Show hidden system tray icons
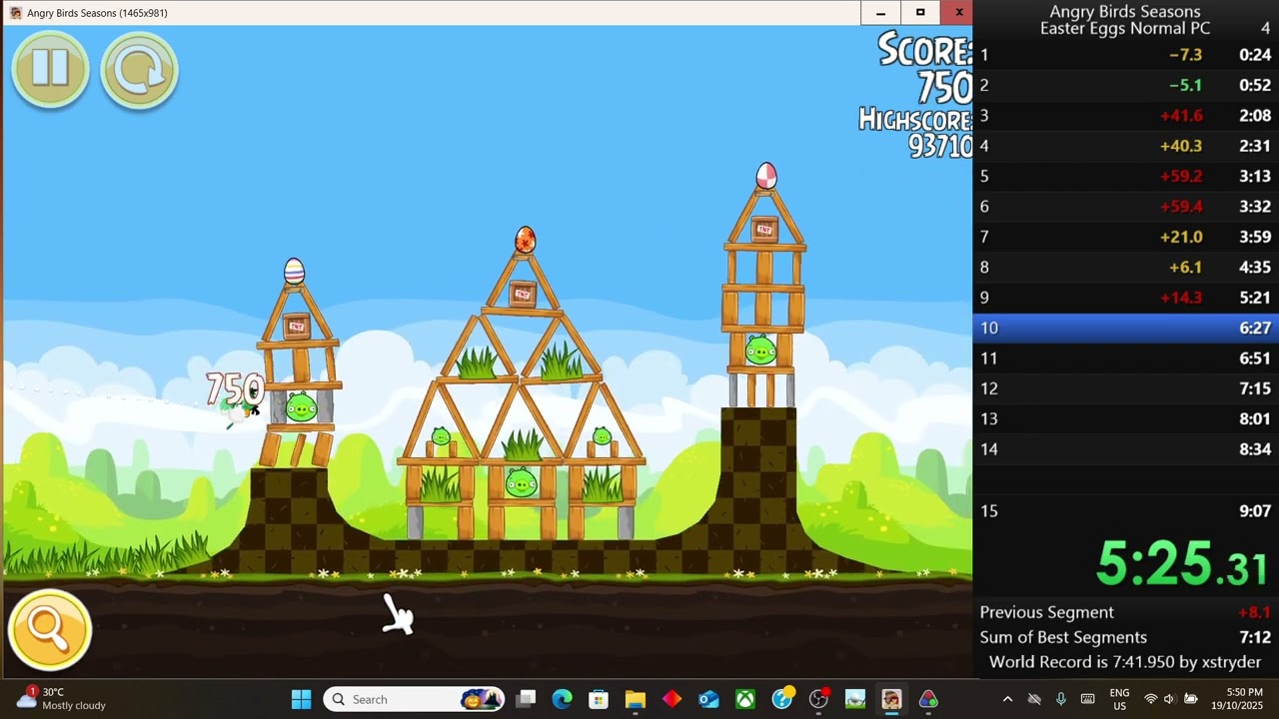Image resolution: width=1279 pixels, height=719 pixels. [1007, 699]
